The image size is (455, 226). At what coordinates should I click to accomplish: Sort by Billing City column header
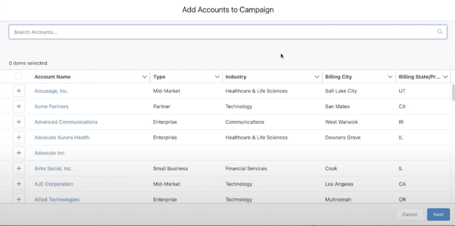coord(338,77)
